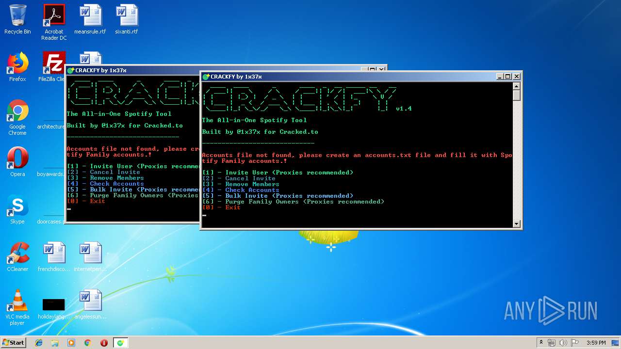Click the red 'Accounts file not found' message in front window
This screenshot has height=349, width=621.
coord(357,158)
